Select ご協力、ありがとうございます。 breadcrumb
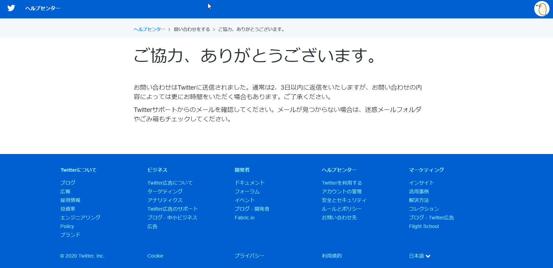Image resolution: width=553 pixels, height=268 pixels. (252, 29)
